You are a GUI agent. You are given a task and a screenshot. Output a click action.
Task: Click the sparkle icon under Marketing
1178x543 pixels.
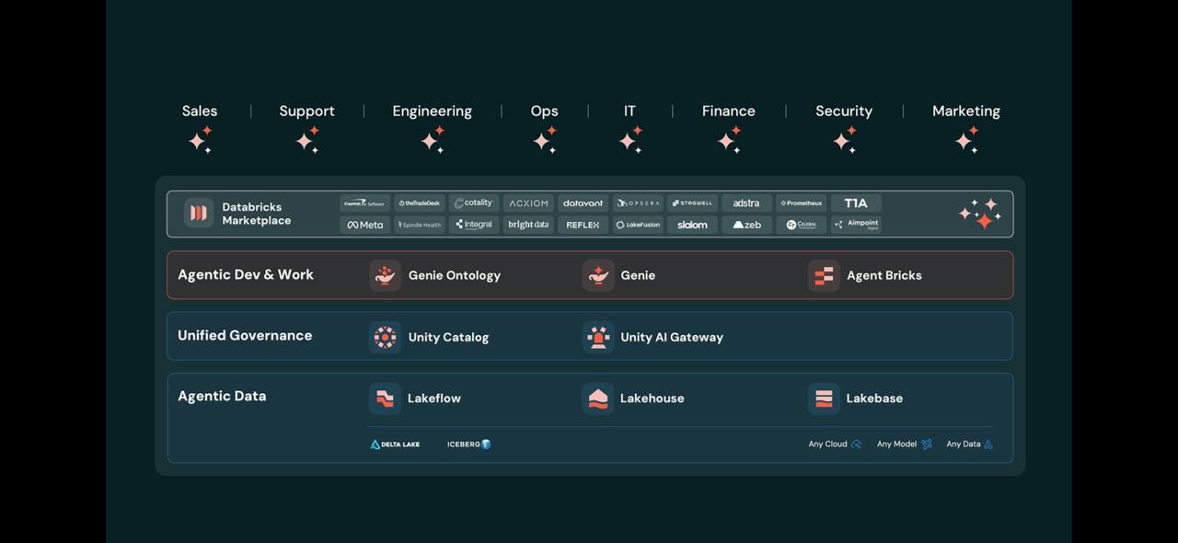(966, 140)
